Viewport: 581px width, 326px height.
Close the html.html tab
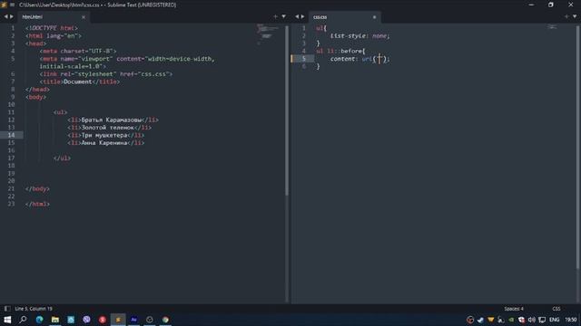point(84,17)
